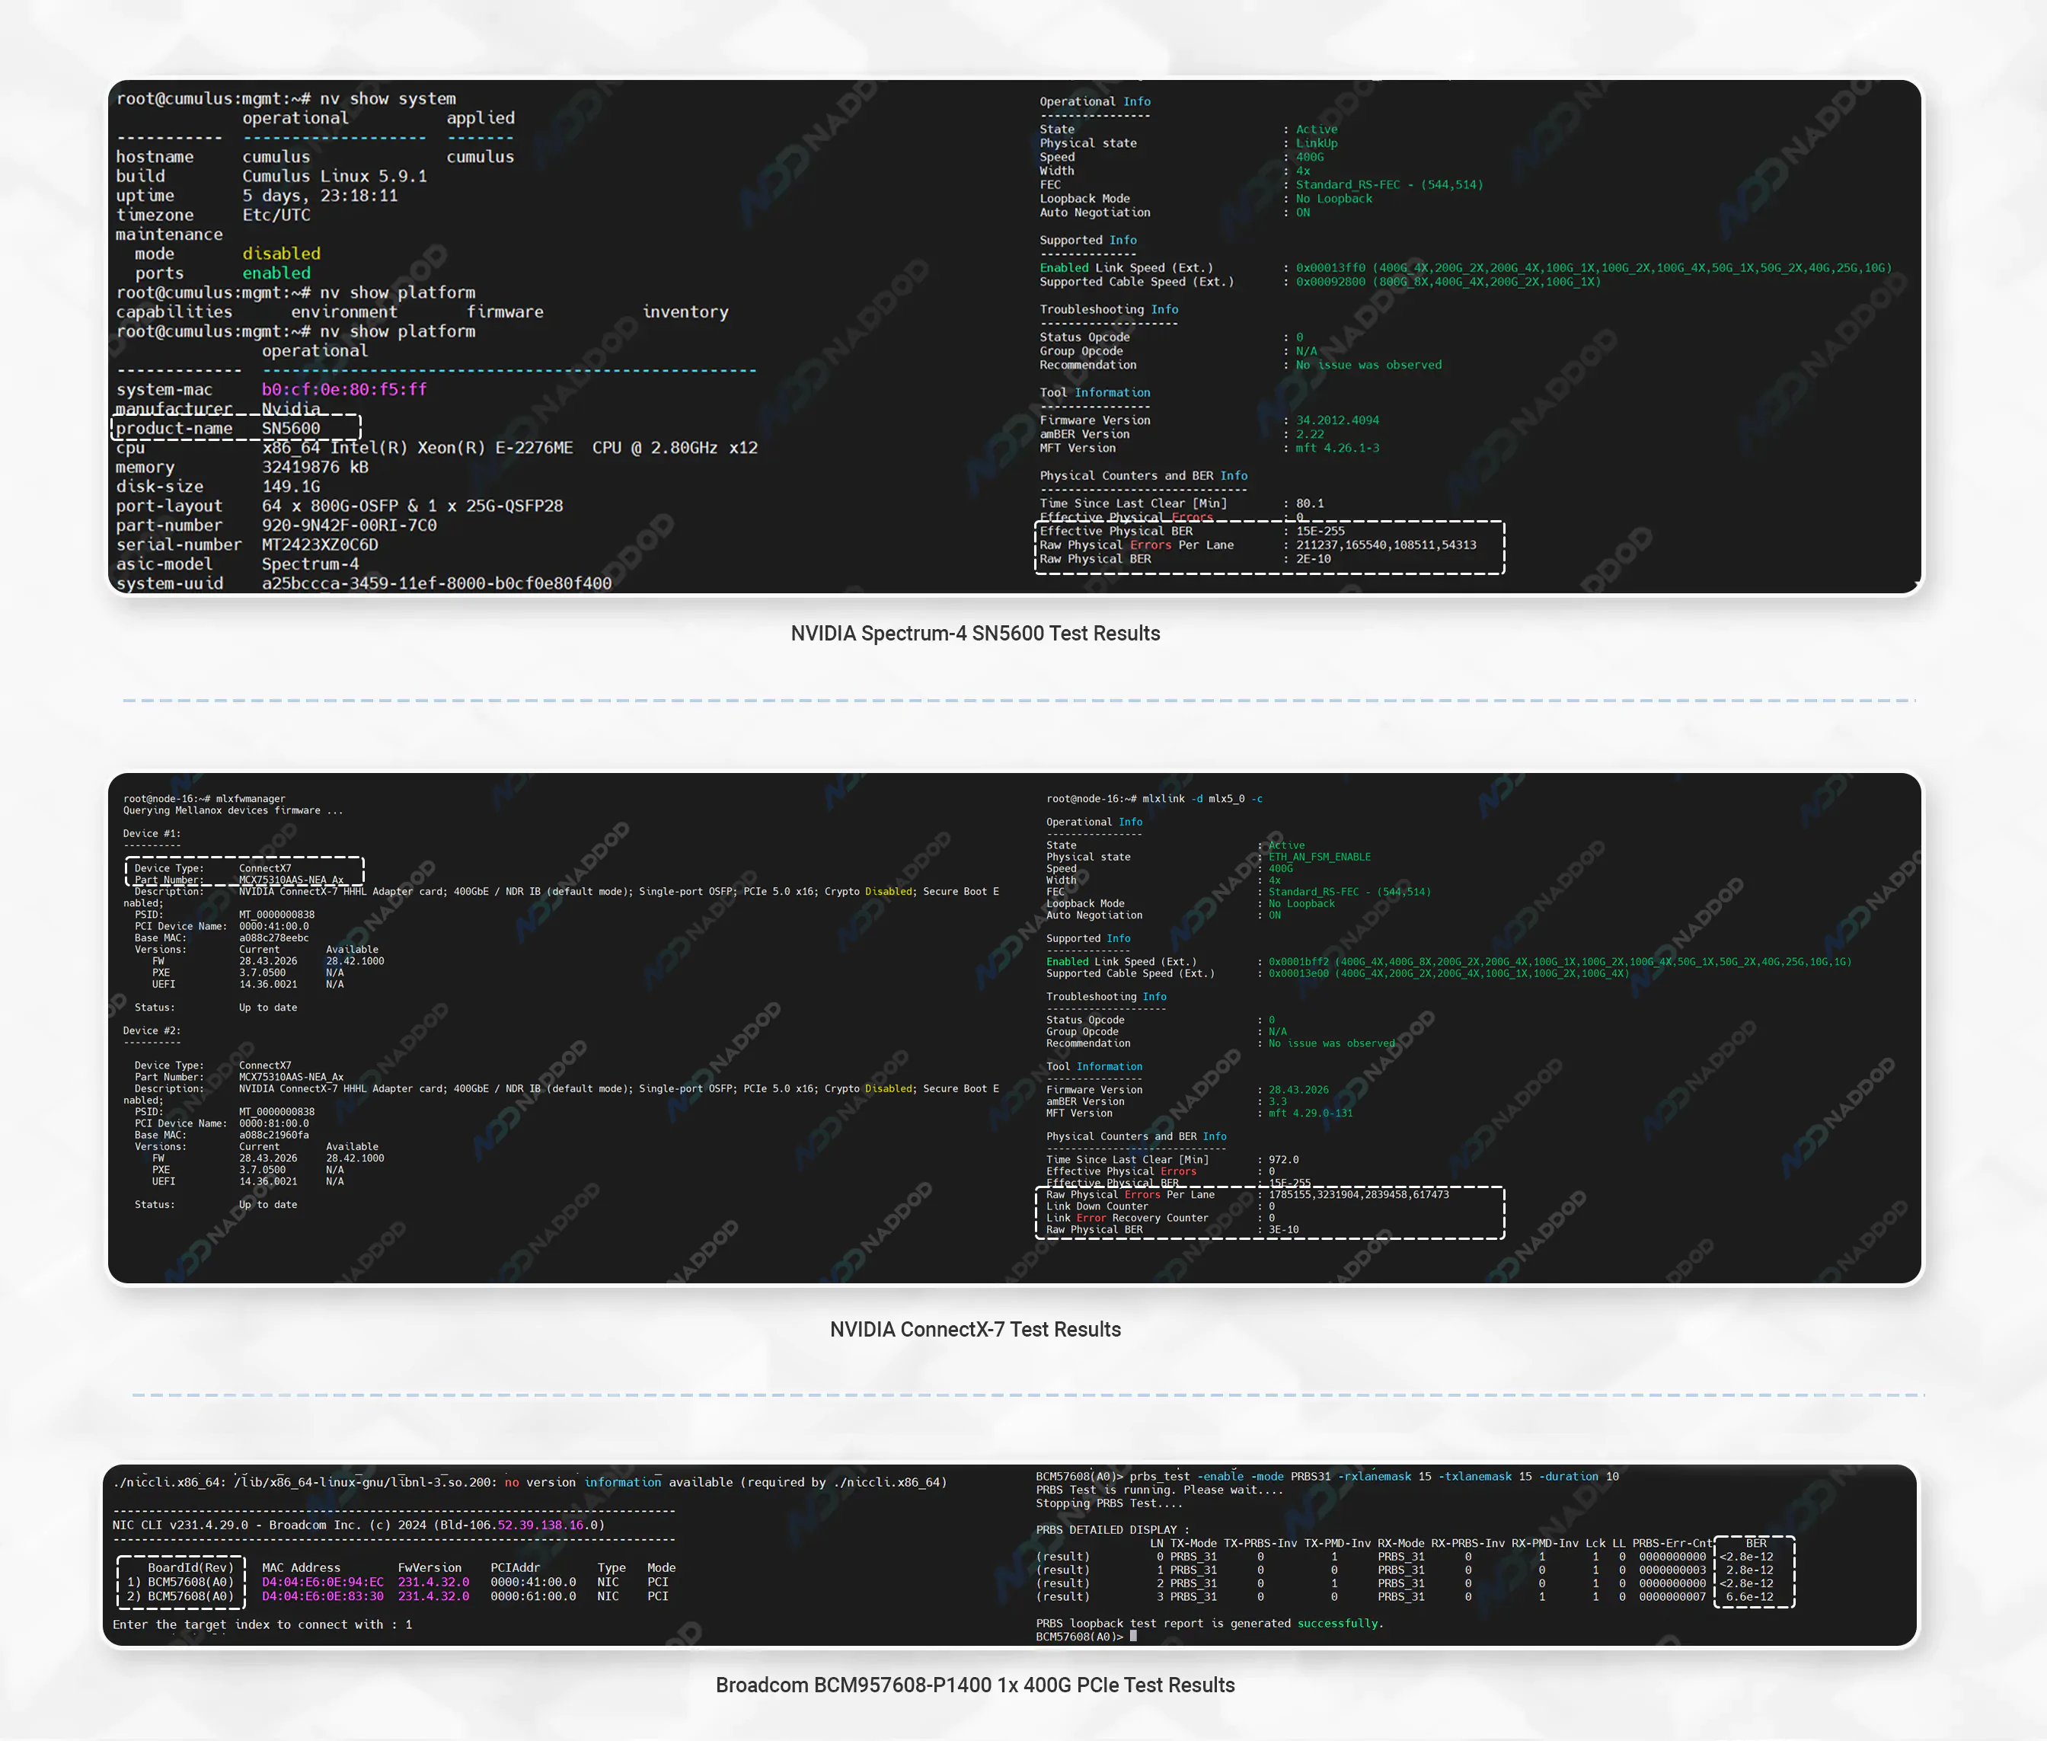This screenshot has height=1741, width=2047.
Task: Click the "firmware" completion option
Action: coord(506,312)
